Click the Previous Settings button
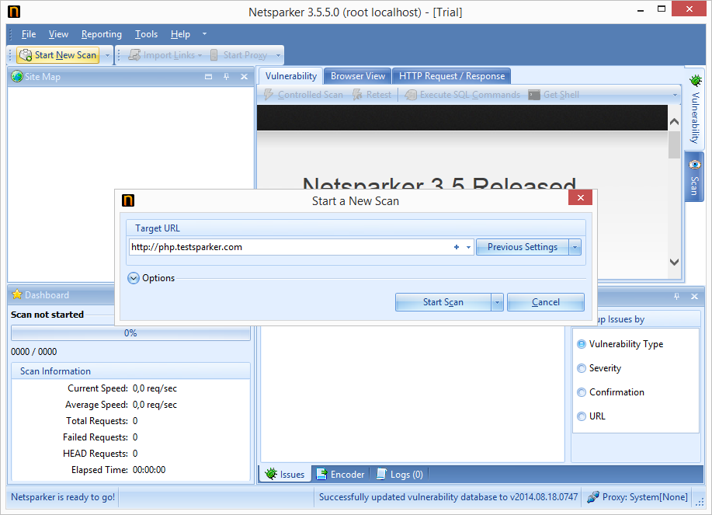 pyautogui.click(x=523, y=247)
